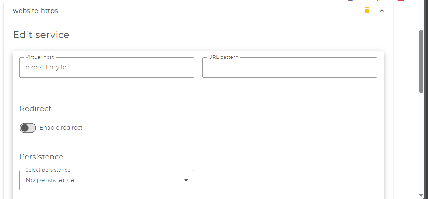The image size is (428, 199).
Task: Click the scrollbar track below the thumb
Action: (421, 145)
